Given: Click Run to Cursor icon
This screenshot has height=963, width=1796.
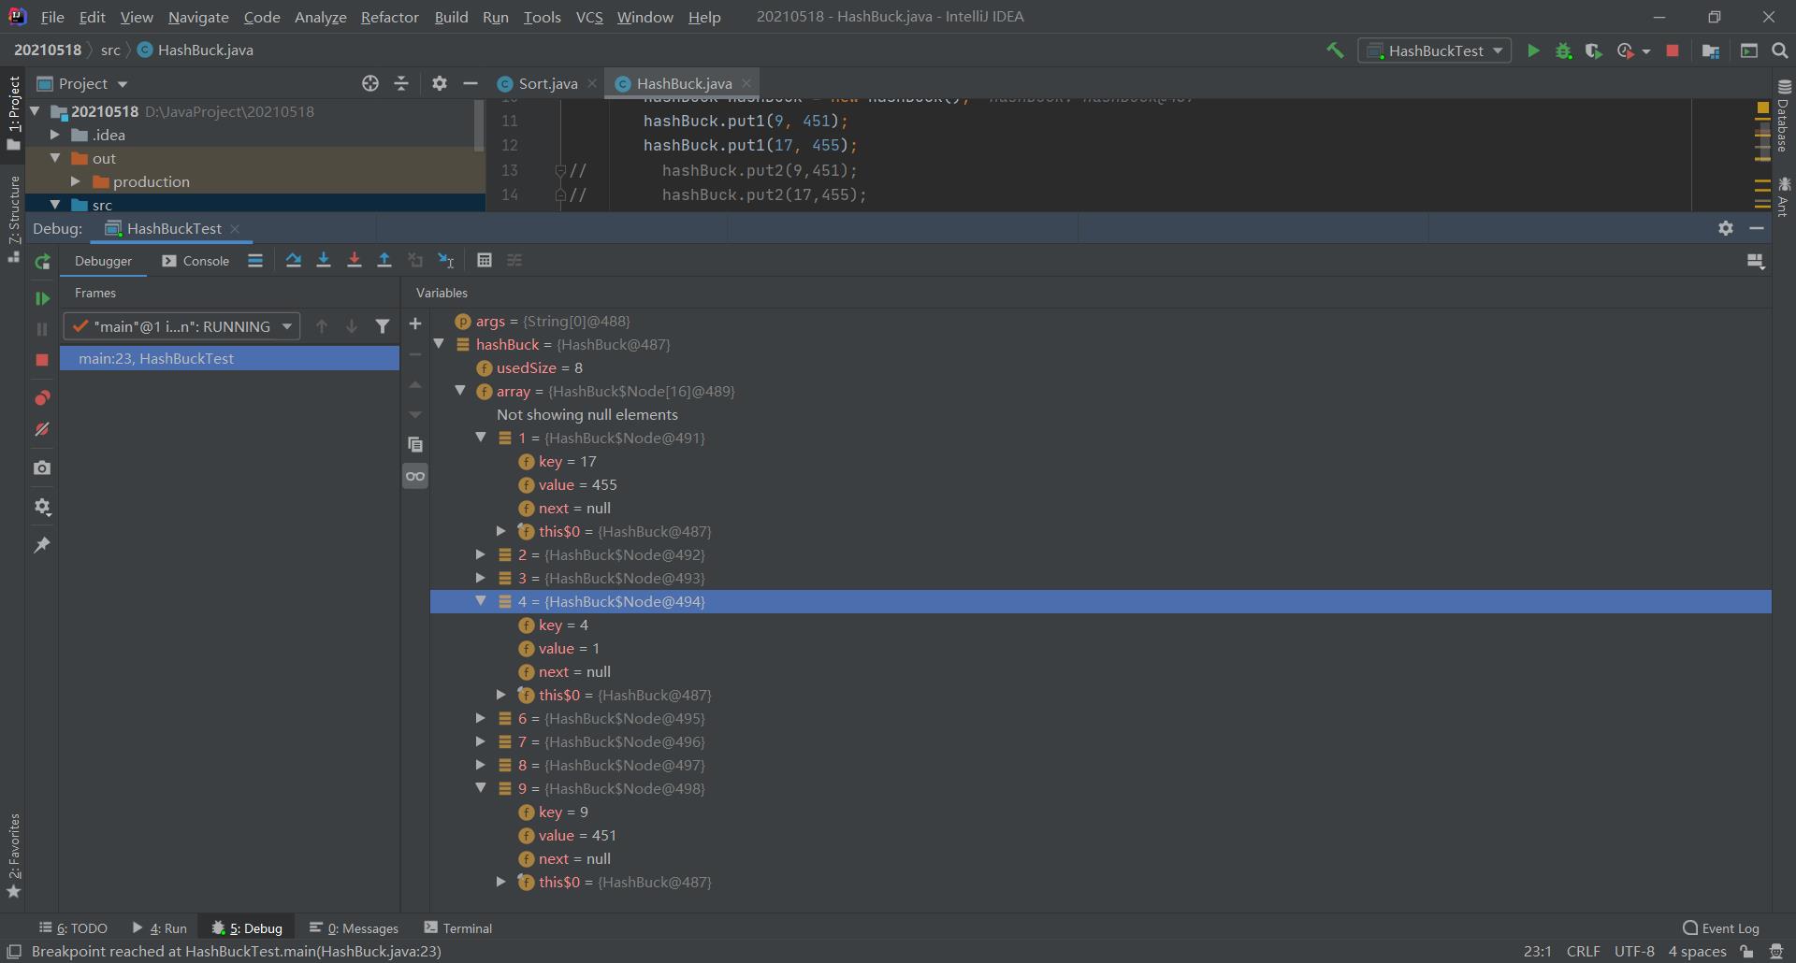Looking at the screenshot, I should point(446,261).
